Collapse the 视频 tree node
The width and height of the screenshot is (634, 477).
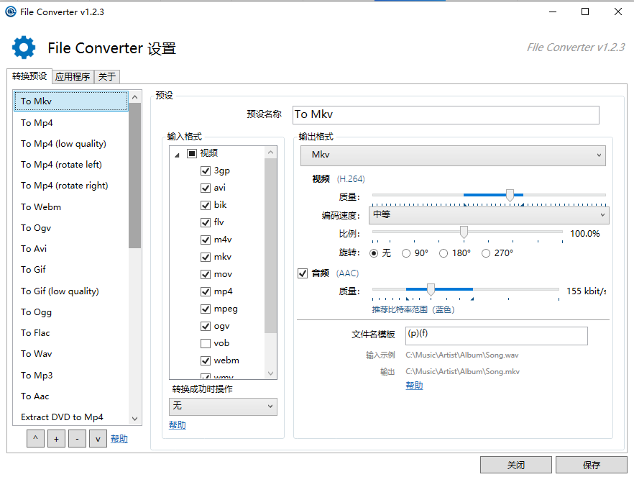pyautogui.click(x=177, y=155)
